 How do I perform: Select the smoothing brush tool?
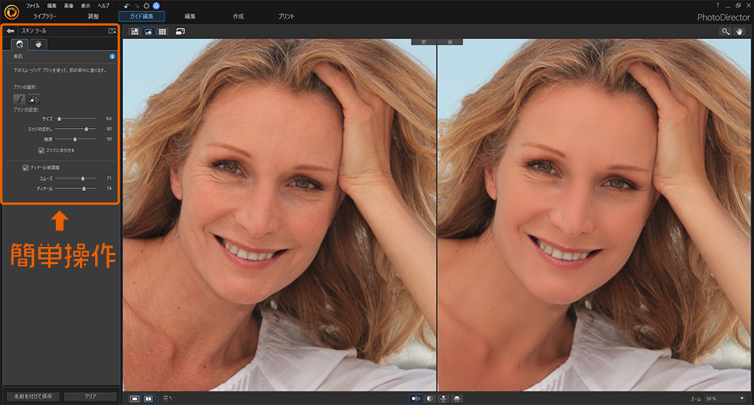pos(20,99)
